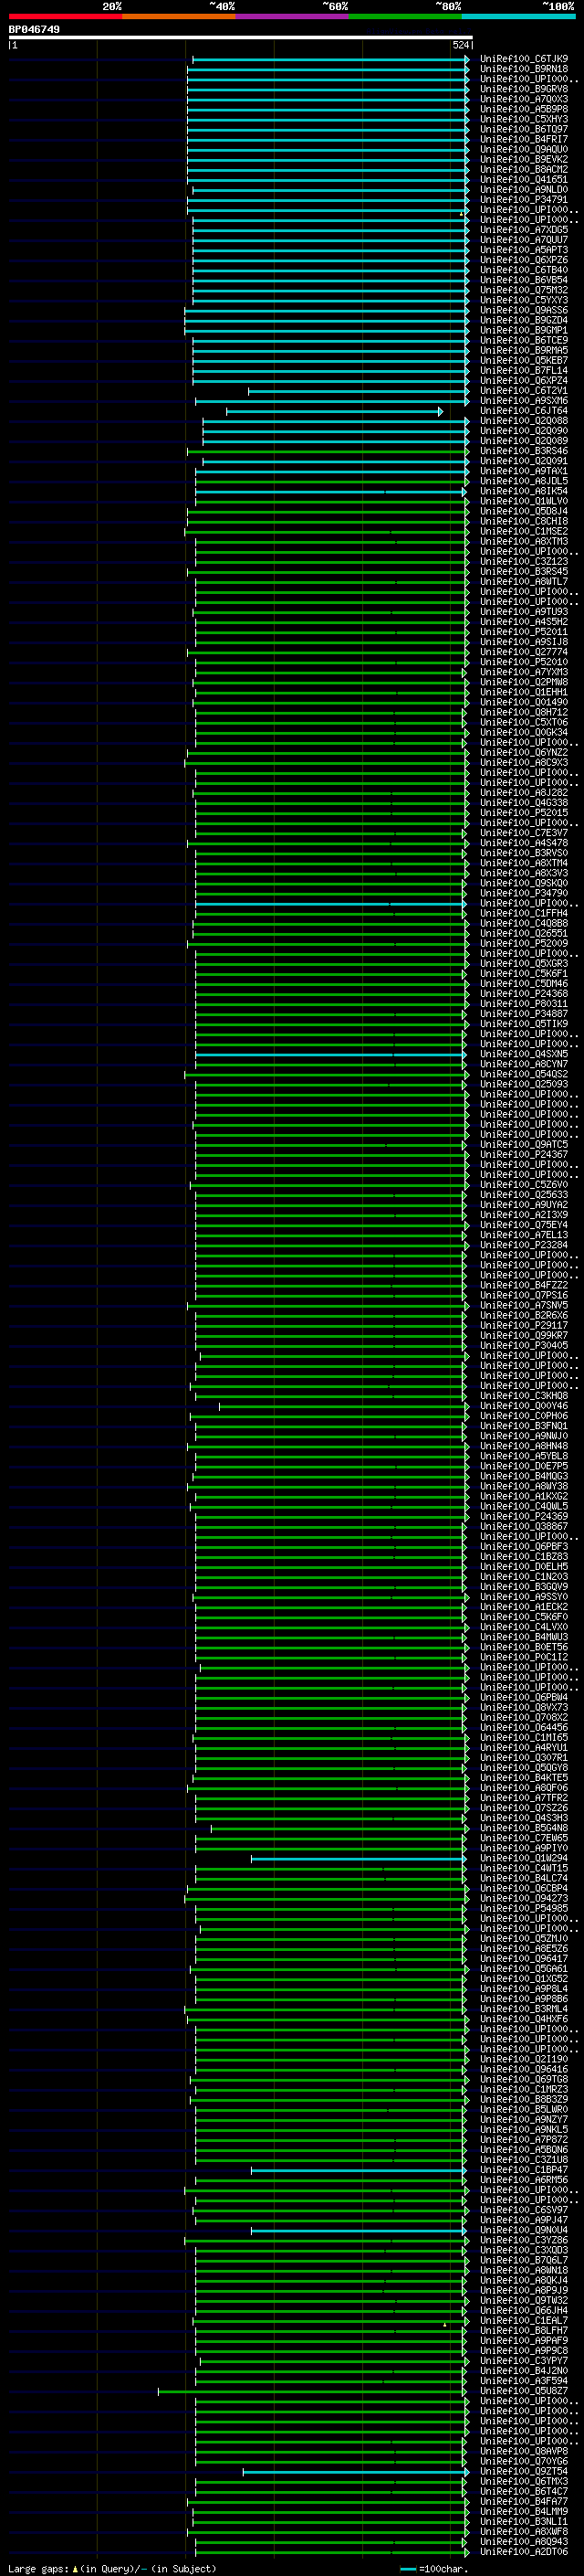
Task: Select hit label UniRef100_B3RS46
Action: click(x=524, y=451)
